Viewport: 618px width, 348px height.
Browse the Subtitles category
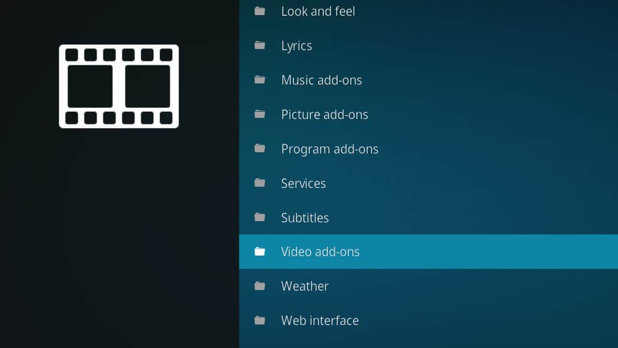click(428, 217)
